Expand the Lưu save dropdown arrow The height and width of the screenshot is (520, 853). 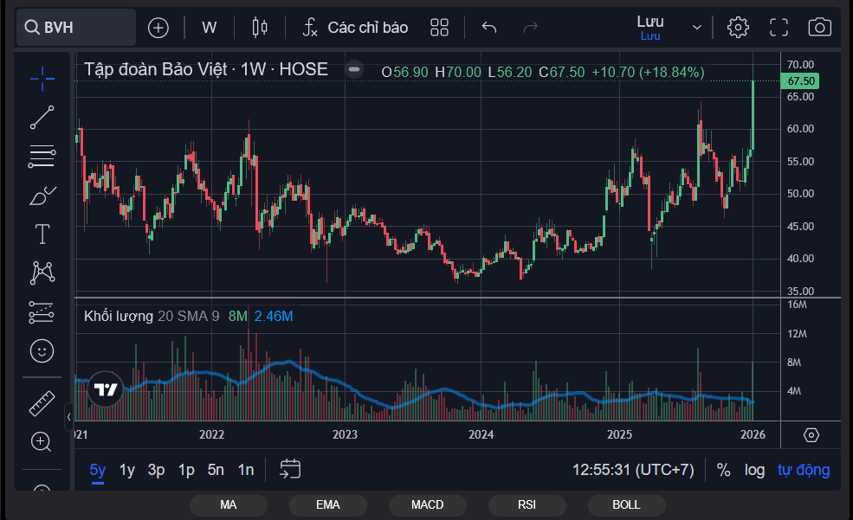tap(697, 27)
